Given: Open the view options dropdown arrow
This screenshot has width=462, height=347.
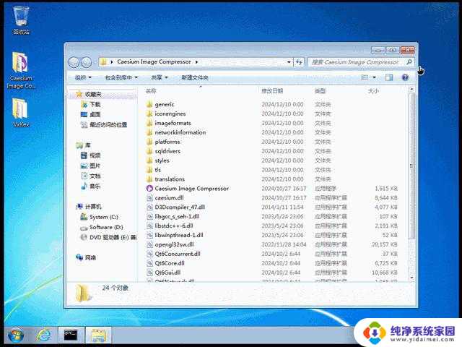Looking at the screenshot, I should click(374, 77).
